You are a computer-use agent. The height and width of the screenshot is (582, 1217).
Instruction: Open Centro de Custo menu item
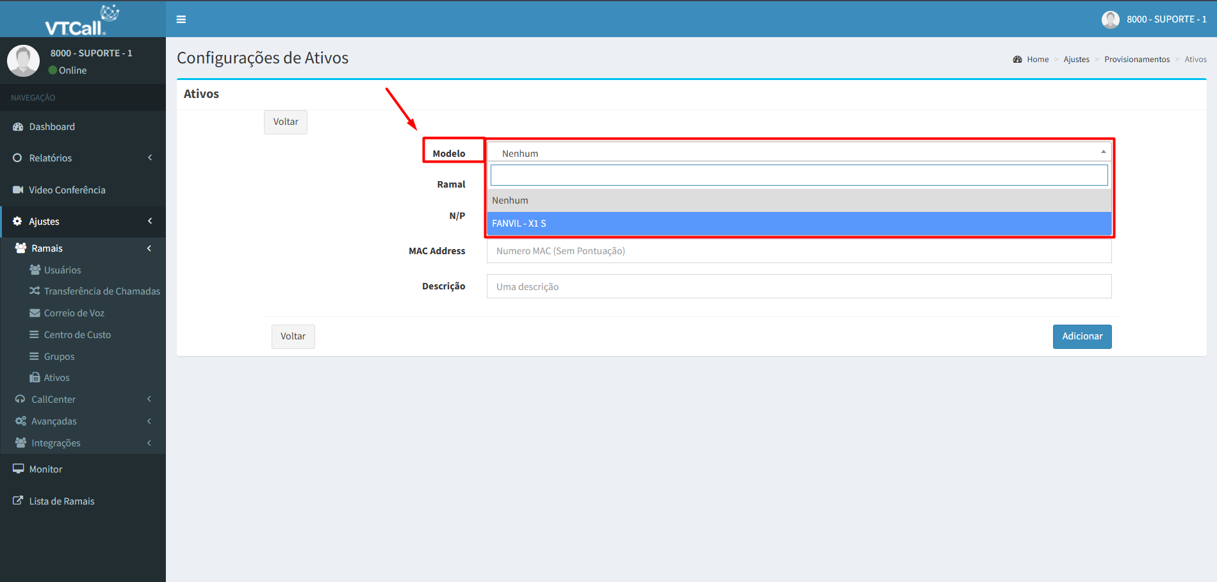tap(77, 335)
